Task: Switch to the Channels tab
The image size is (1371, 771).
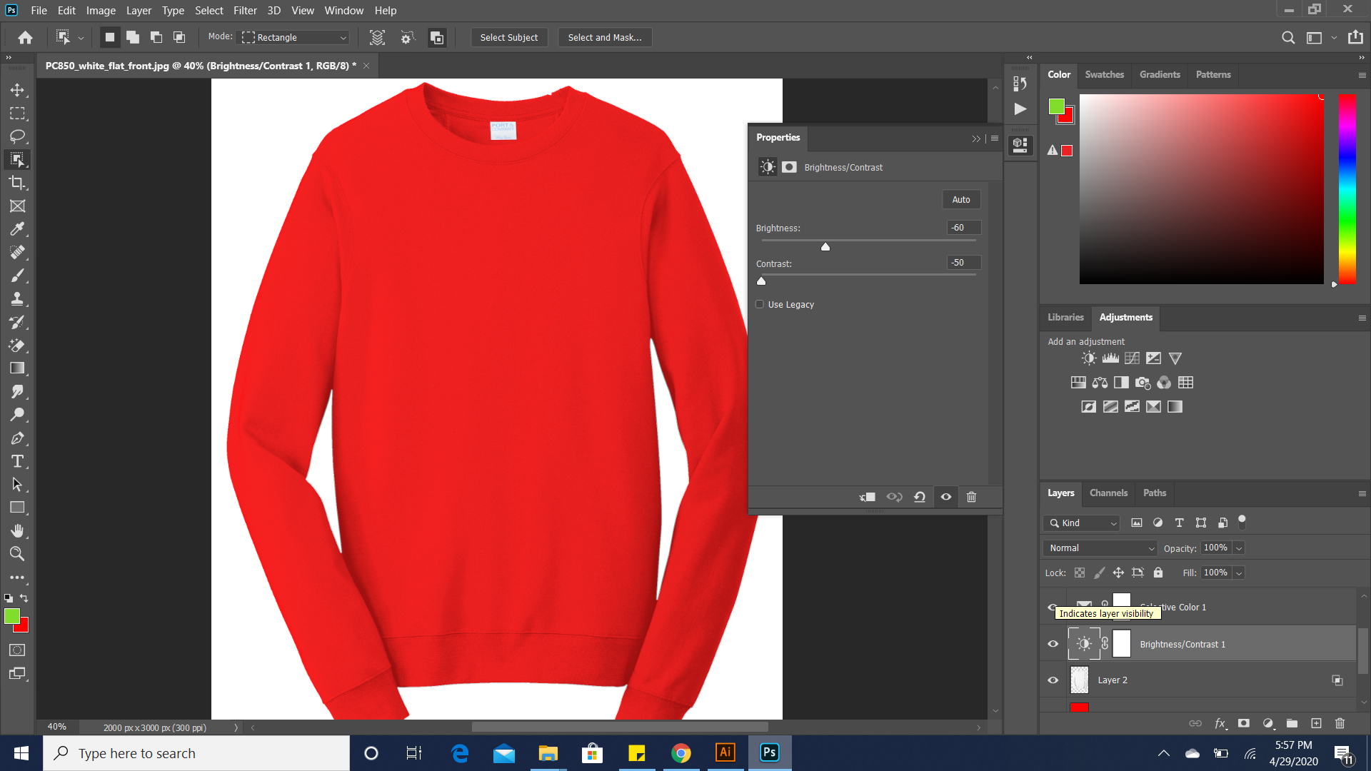Action: [x=1108, y=493]
